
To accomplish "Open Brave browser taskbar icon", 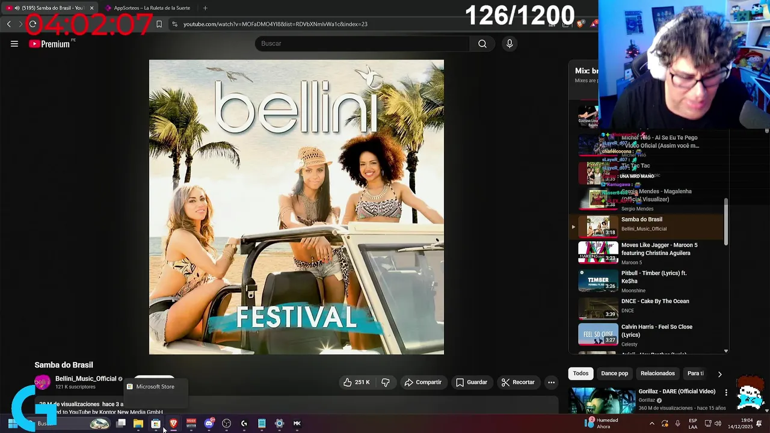I will (174, 423).
